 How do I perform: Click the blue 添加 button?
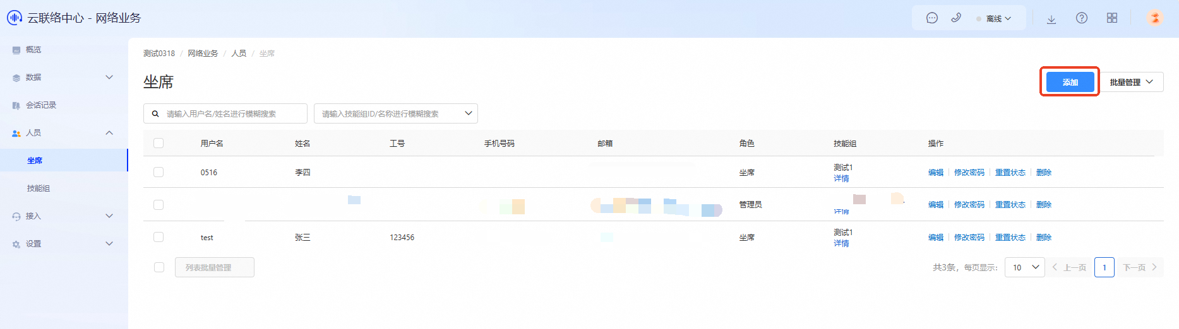pos(1070,82)
